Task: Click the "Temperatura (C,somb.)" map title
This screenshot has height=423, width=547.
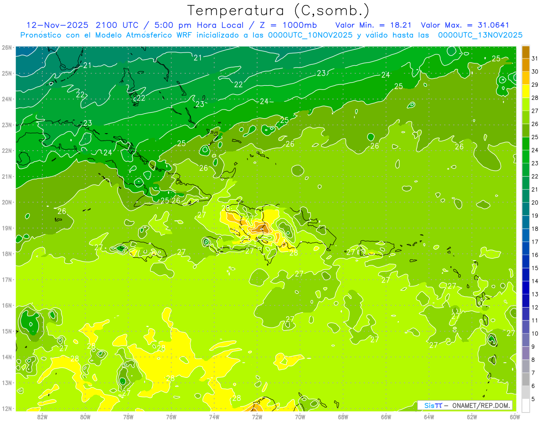Action: coord(279,11)
